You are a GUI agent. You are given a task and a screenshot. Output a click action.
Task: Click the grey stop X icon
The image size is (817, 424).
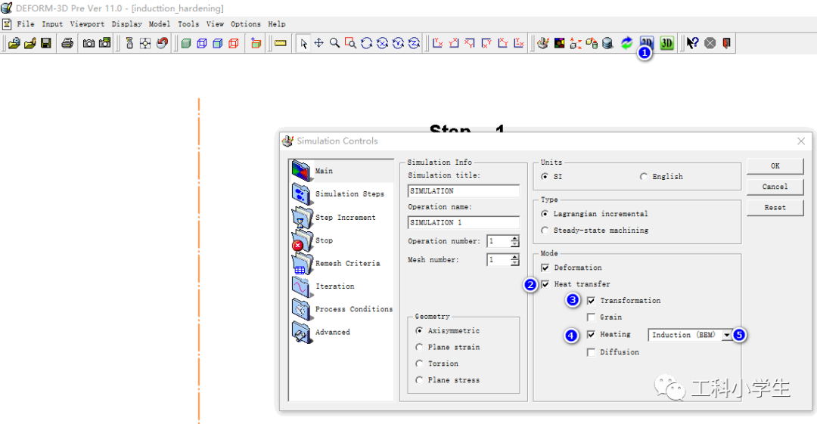point(710,43)
